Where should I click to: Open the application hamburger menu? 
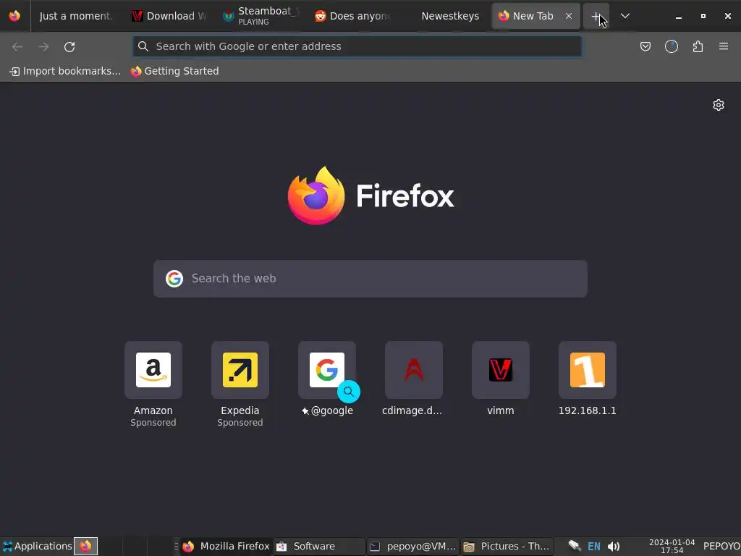click(x=724, y=46)
